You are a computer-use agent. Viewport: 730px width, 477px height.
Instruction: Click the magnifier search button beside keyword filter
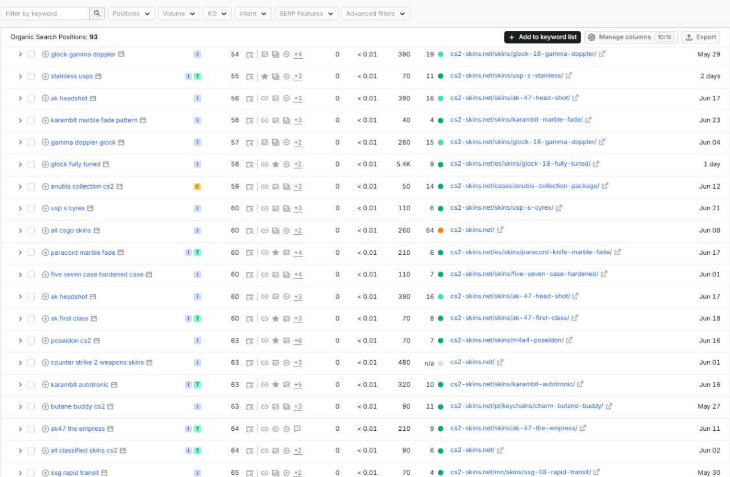[98, 14]
